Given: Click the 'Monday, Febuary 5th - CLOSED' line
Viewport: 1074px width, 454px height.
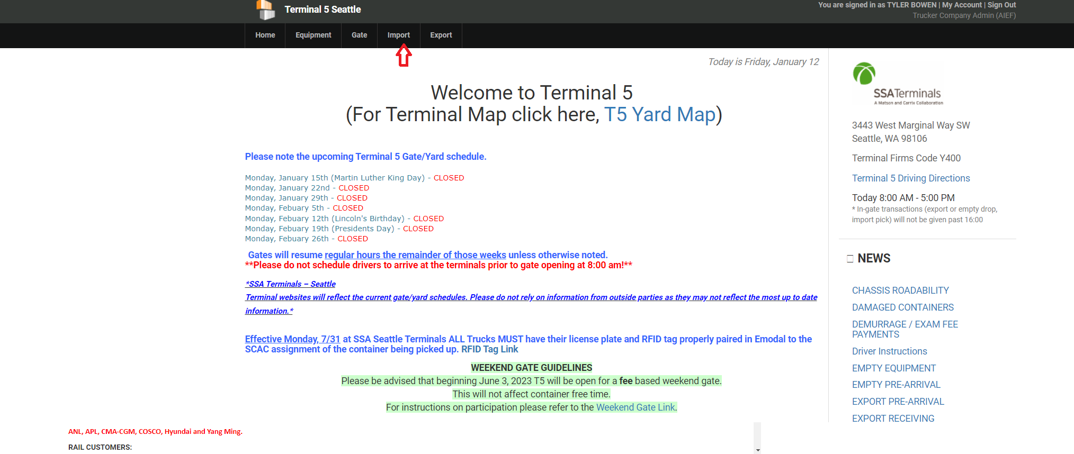Looking at the screenshot, I should (x=304, y=208).
